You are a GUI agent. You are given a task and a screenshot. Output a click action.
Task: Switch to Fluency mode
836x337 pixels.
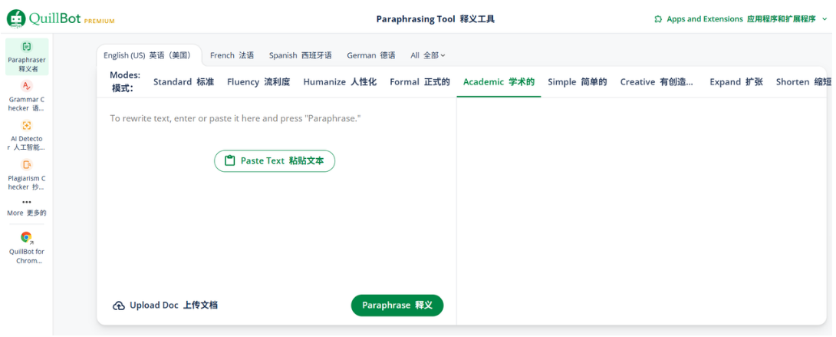[258, 82]
